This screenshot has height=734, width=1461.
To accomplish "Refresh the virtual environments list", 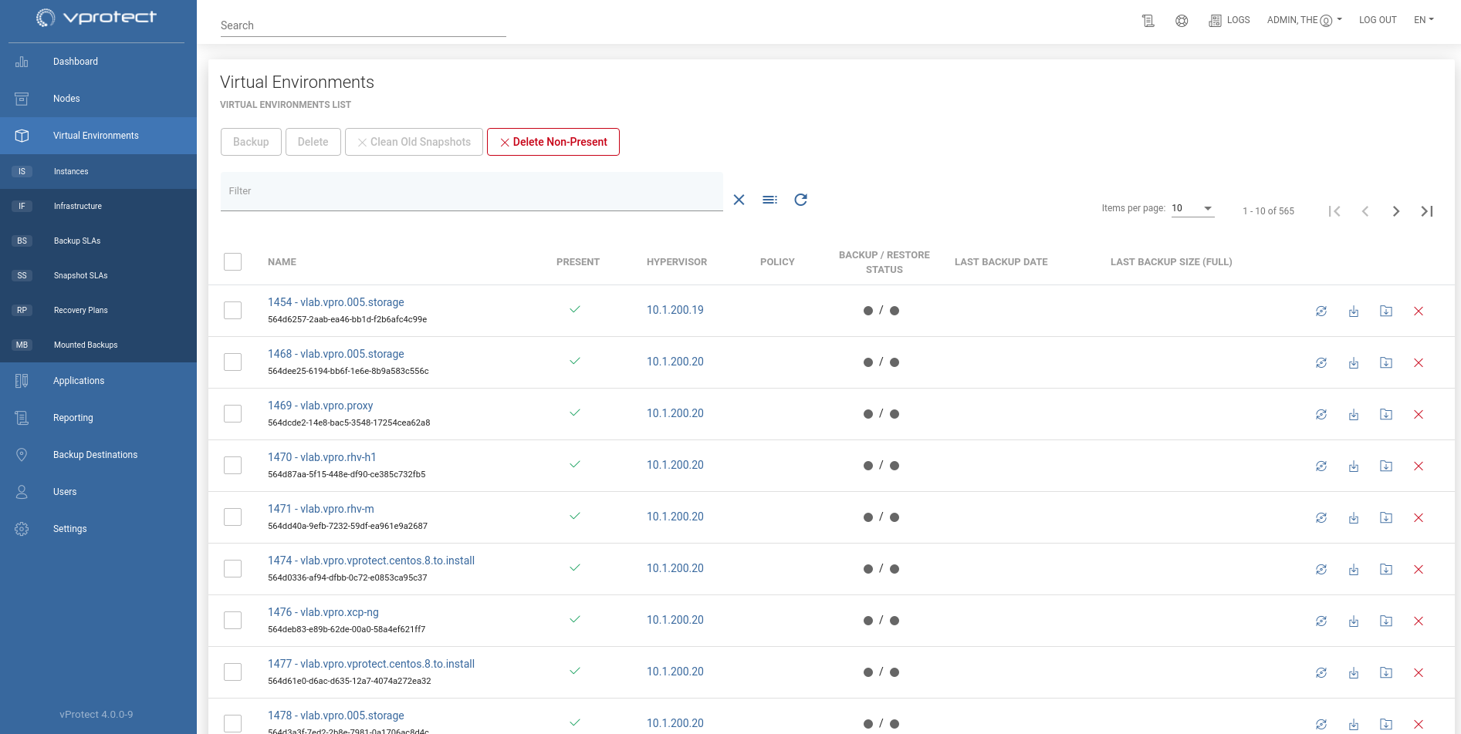I will click(x=801, y=200).
